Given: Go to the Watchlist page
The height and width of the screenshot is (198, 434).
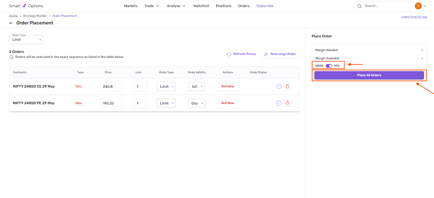Looking at the screenshot, I should click(201, 6).
